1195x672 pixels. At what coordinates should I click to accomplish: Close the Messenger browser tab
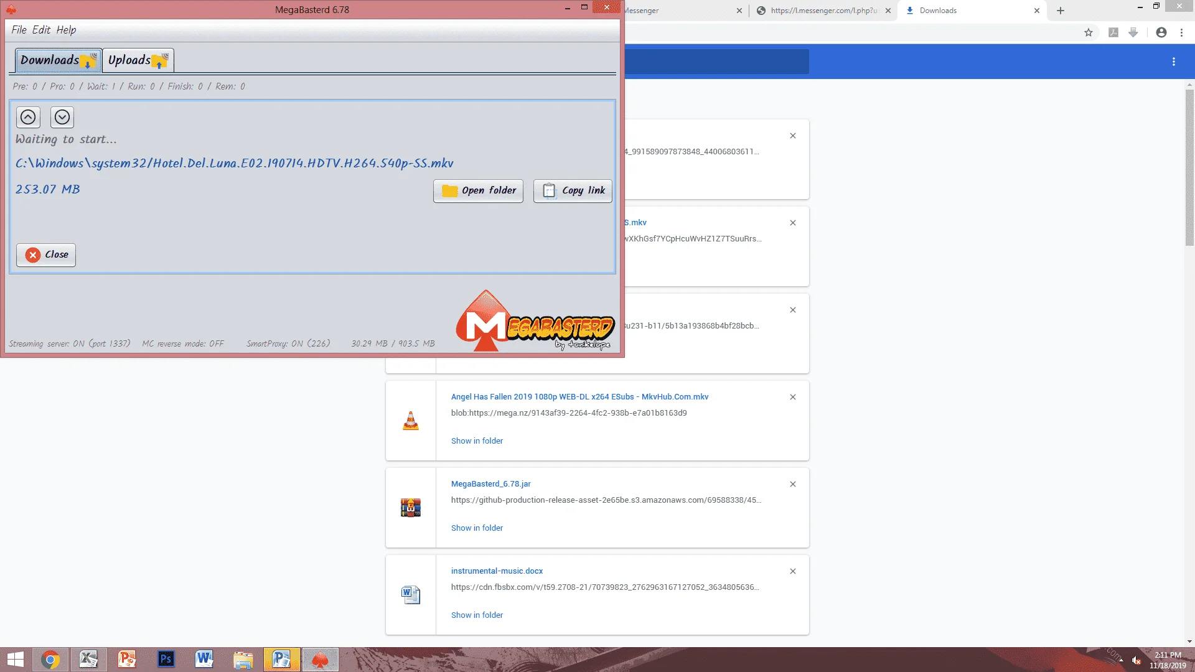click(x=739, y=11)
